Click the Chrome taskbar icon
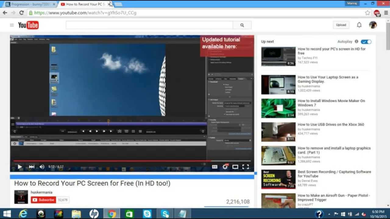 click(112, 214)
